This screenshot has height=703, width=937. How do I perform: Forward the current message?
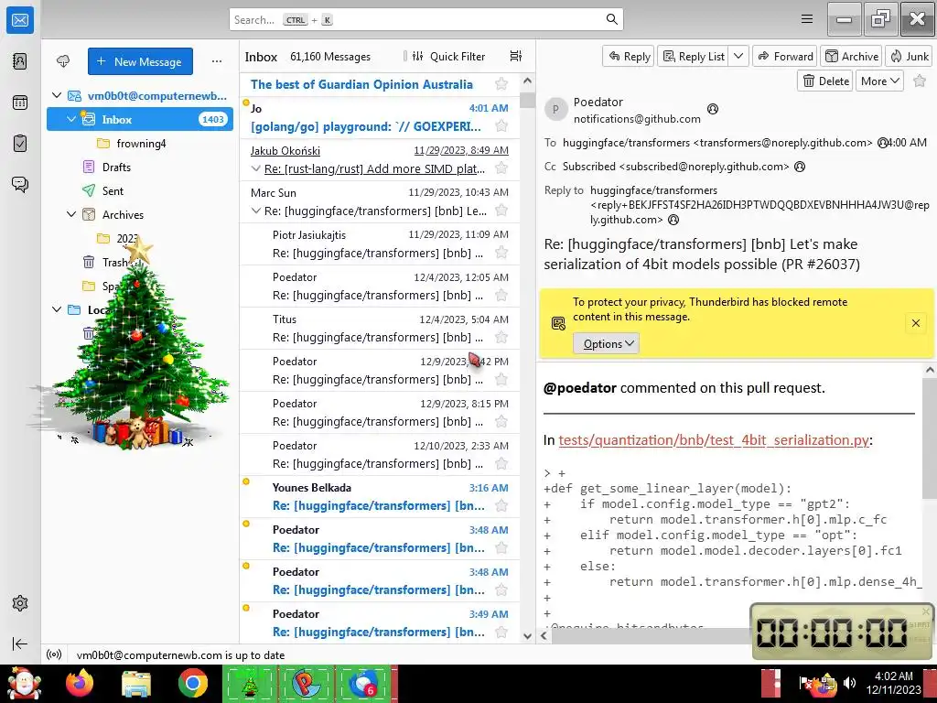tap(785, 56)
